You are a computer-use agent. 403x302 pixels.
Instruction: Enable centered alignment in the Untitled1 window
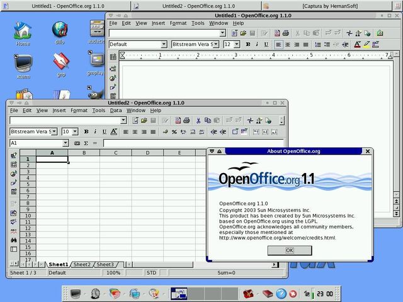pyautogui.click(x=288, y=45)
